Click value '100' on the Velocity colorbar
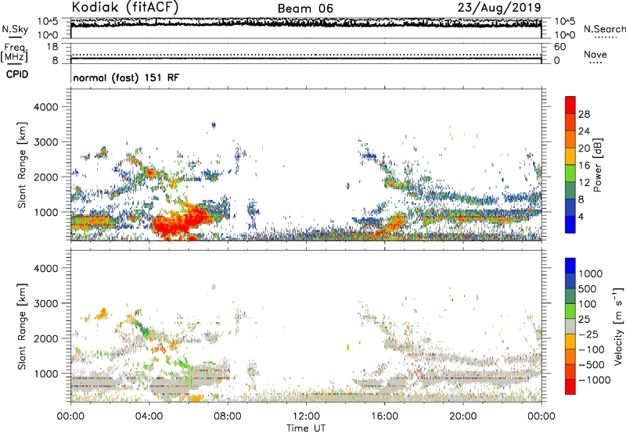Image resolution: width=626 pixels, height=433 pixels. coord(587,304)
